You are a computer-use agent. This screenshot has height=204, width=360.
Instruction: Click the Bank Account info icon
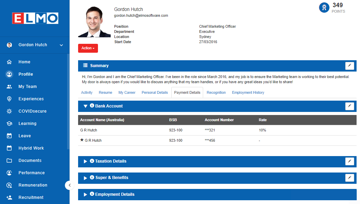(x=92, y=105)
